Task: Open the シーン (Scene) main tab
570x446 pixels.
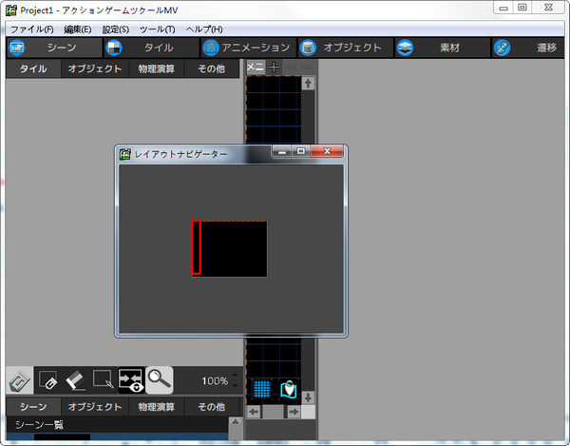Action: [54, 48]
